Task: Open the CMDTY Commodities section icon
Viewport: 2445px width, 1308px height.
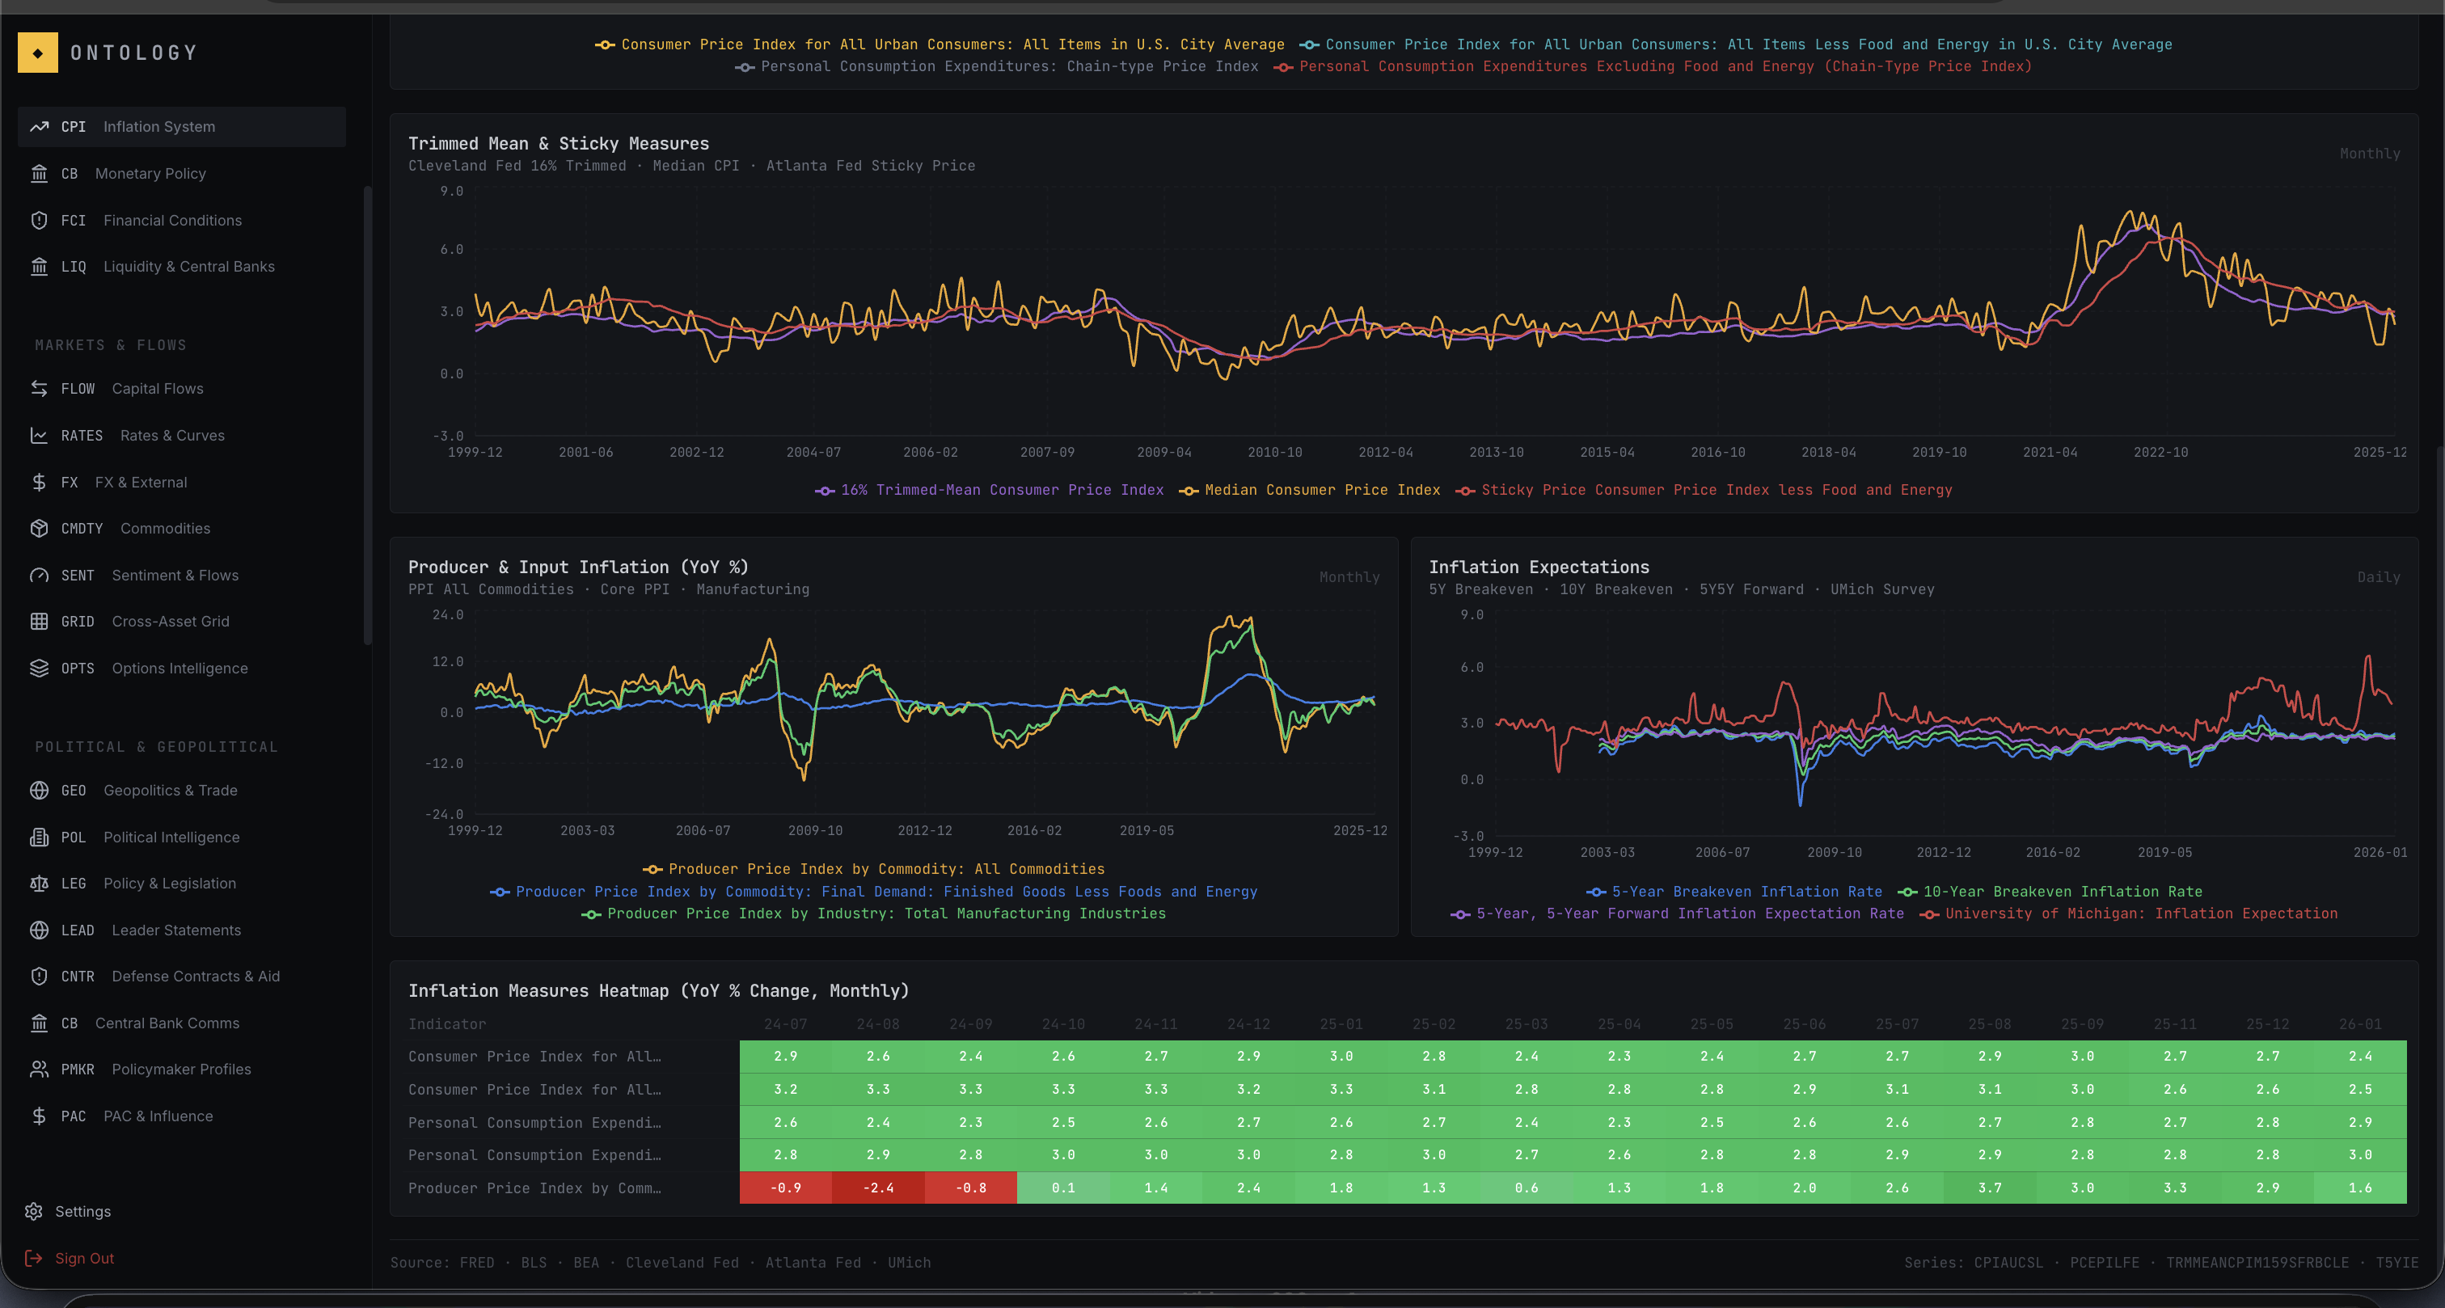Action: (x=39, y=528)
